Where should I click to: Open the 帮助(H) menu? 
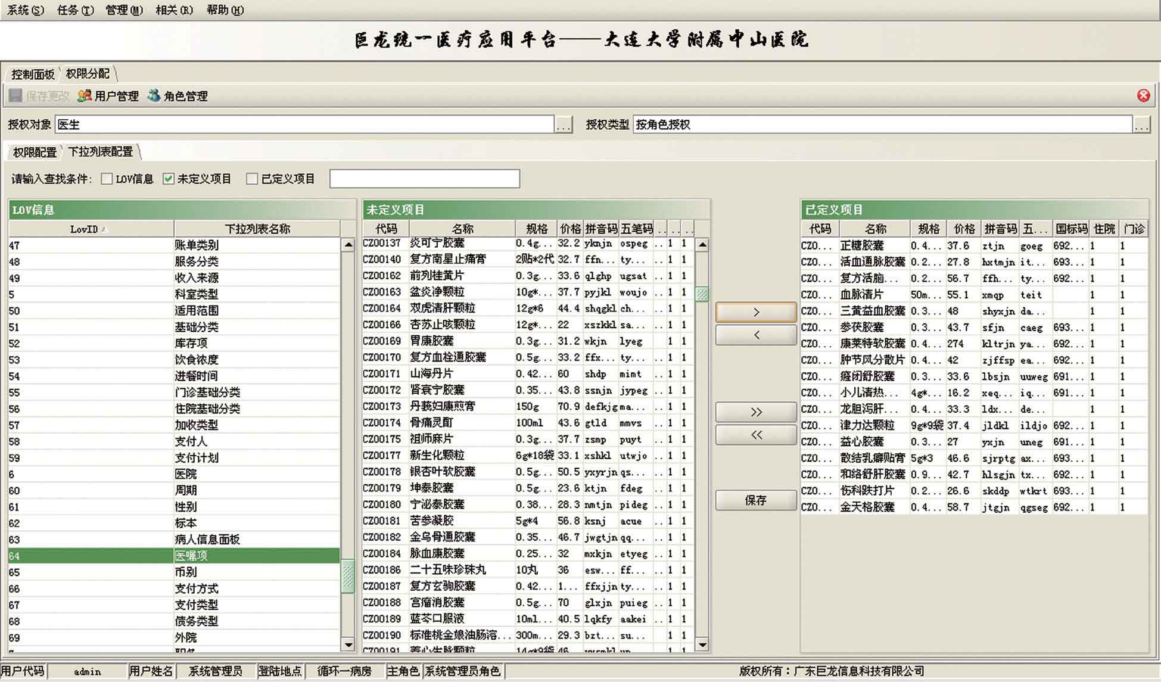pos(225,10)
